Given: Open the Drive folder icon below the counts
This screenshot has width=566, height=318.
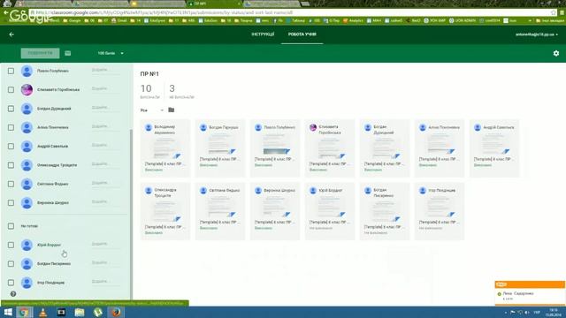Looking at the screenshot, I should (171, 110).
